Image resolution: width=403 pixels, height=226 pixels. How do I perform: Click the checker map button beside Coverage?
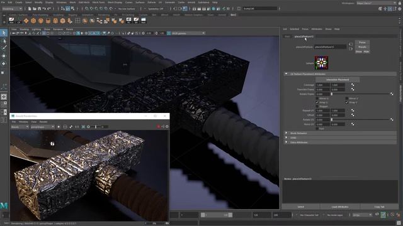tap(353, 85)
